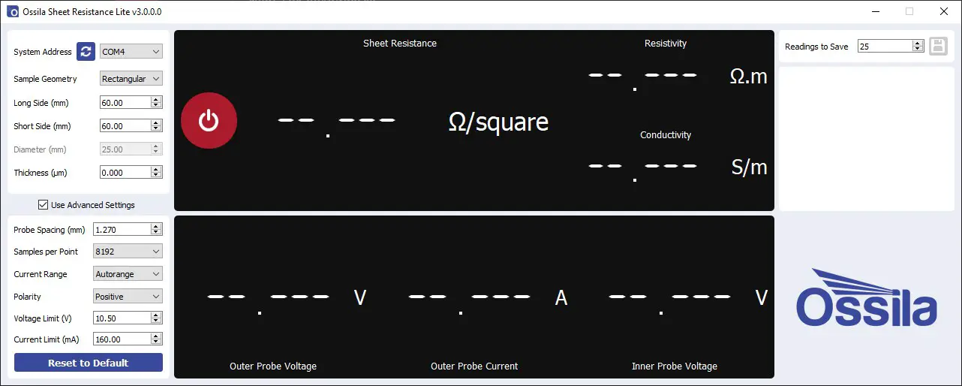Click the Resistivity heading text
This screenshot has width=962, height=386.
[666, 44]
